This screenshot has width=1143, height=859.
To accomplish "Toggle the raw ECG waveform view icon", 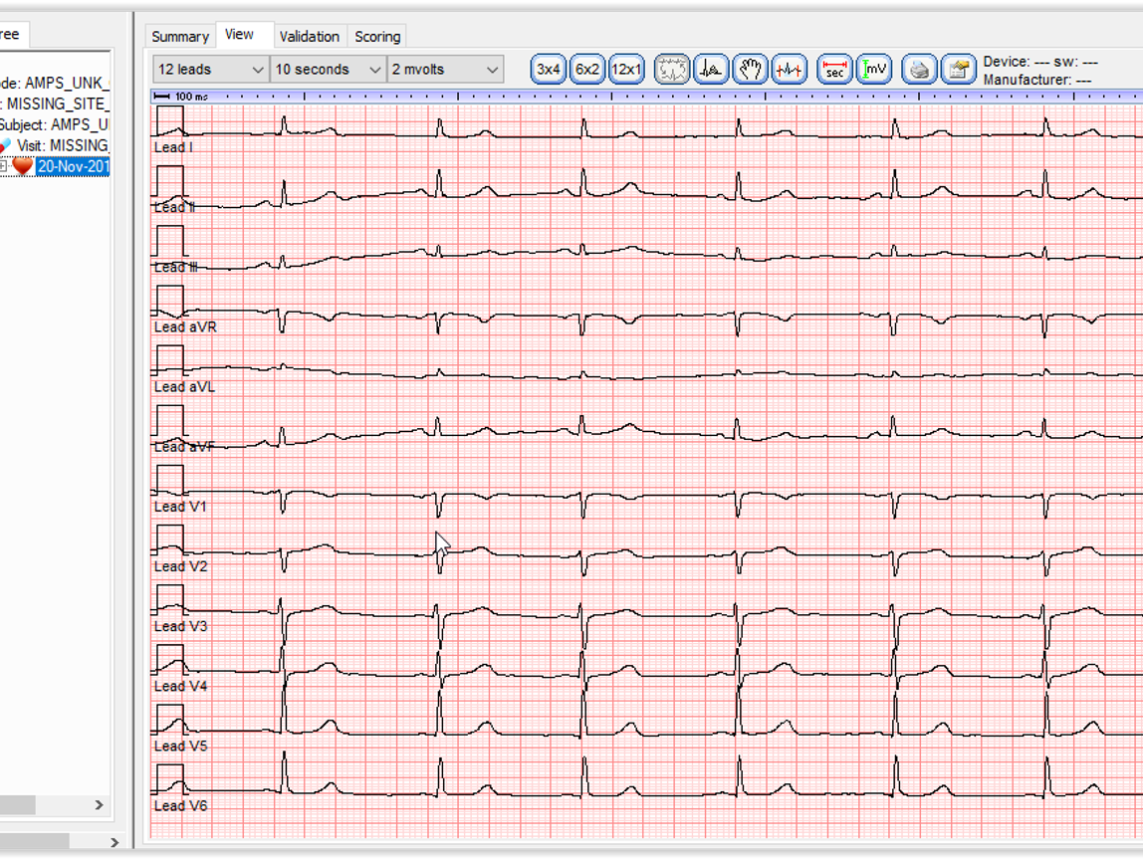I will point(672,70).
